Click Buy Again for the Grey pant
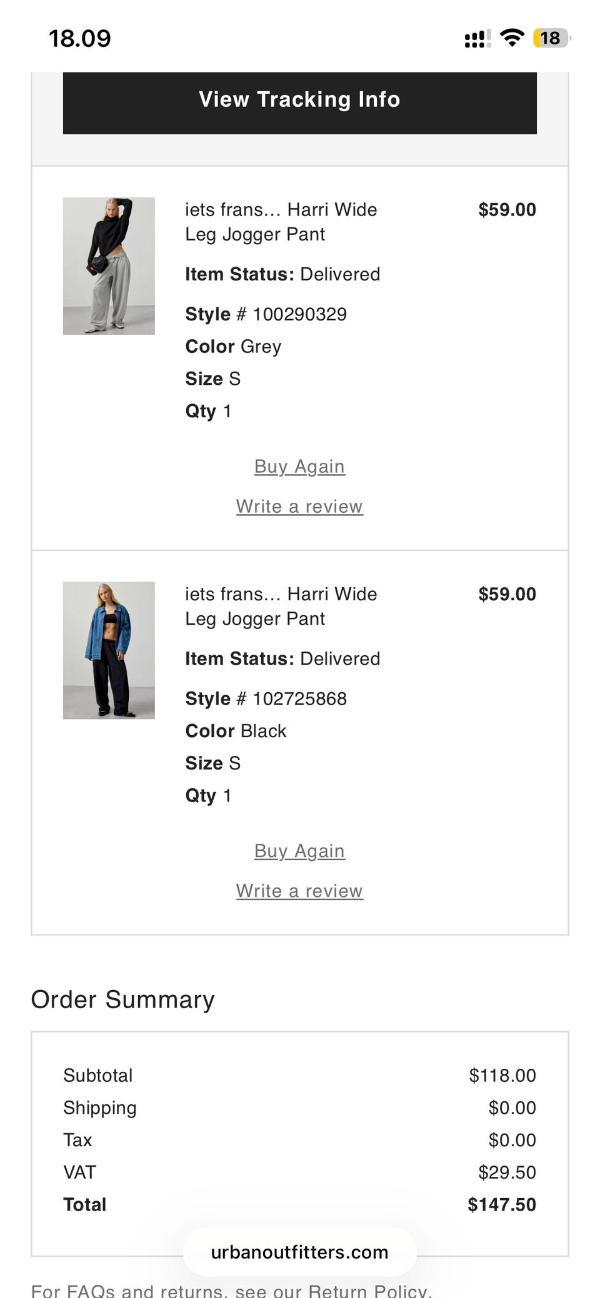600x1298 pixels. (299, 467)
